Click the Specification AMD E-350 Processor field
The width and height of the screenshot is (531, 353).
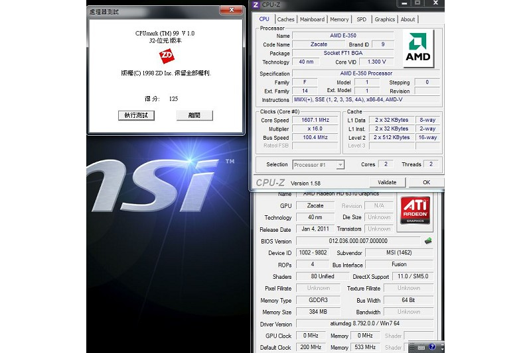[366, 74]
